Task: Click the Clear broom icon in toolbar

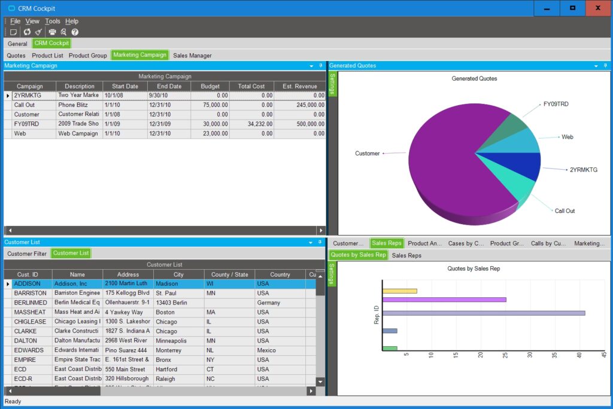Action: (x=39, y=32)
